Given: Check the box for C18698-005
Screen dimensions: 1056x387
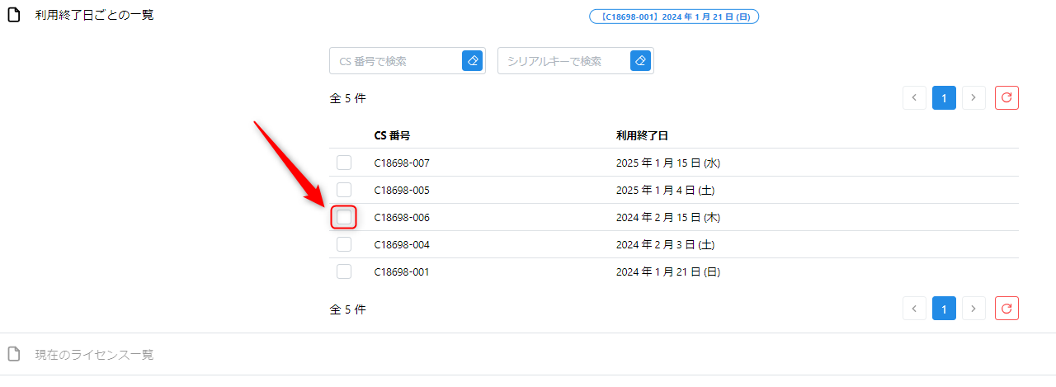Looking at the screenshot, I should coord(344,190).
